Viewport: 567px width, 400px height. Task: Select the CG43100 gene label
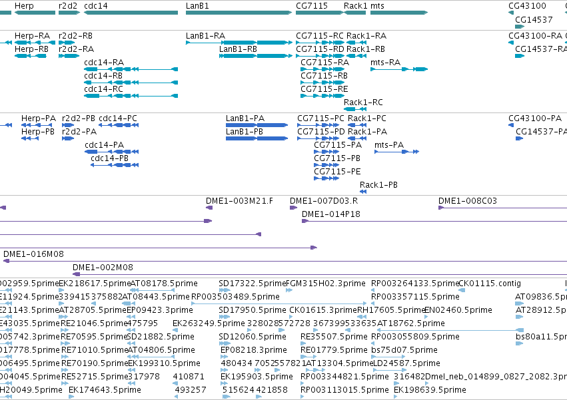527,6
